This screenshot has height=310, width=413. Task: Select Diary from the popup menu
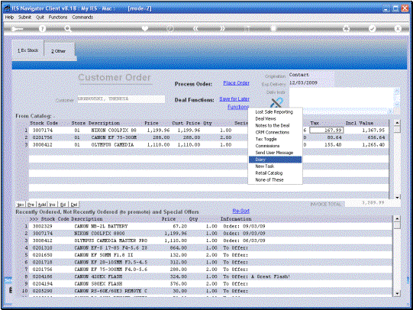tap(275, 160)
